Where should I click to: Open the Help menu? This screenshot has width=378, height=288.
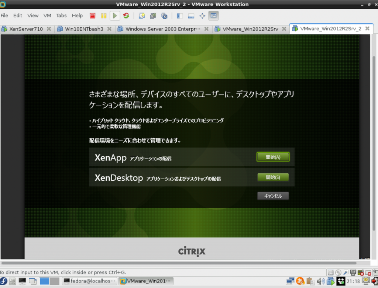point(77,15)
